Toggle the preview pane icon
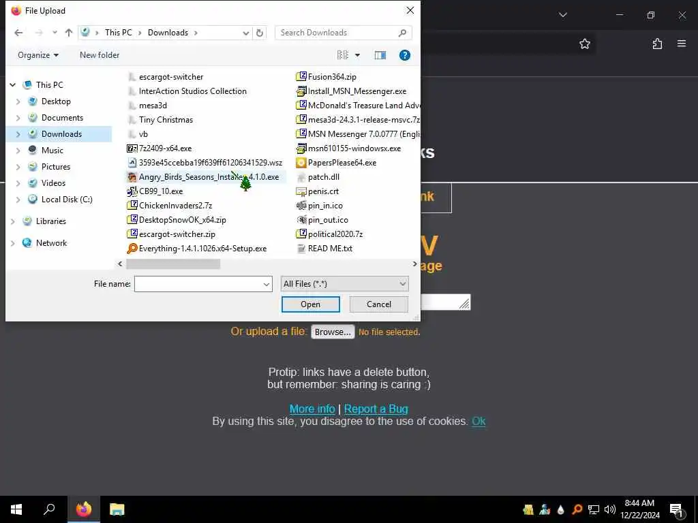The image size is (698, 523). [380, 55]
